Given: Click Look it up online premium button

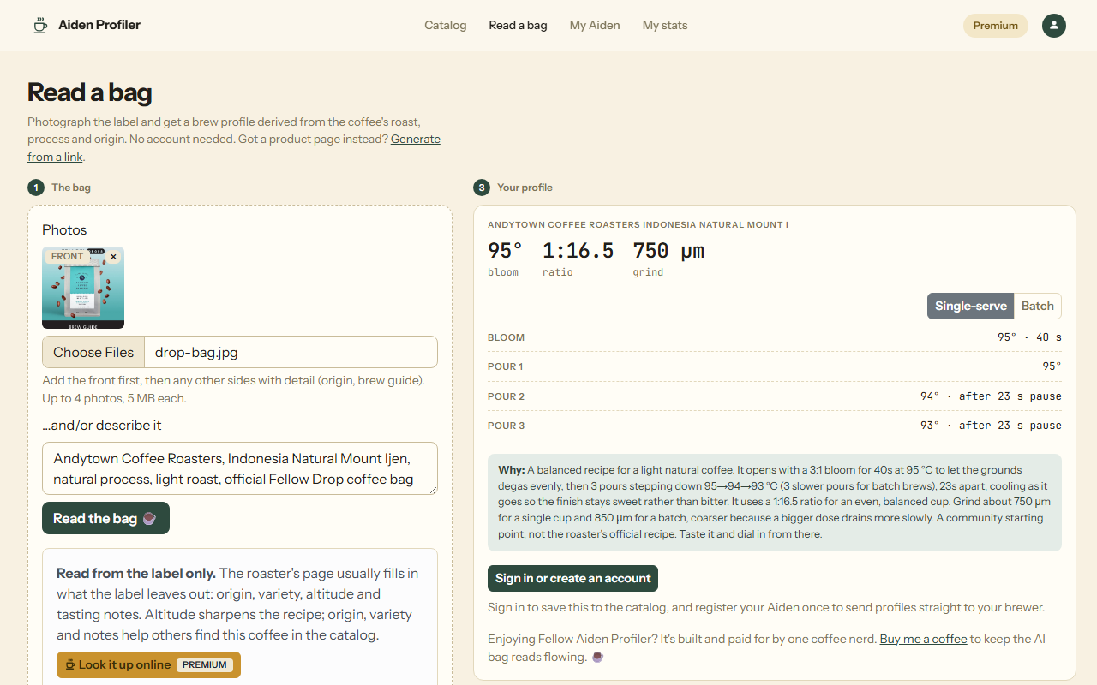Looking at the screenshot, I should pos(148,664).
